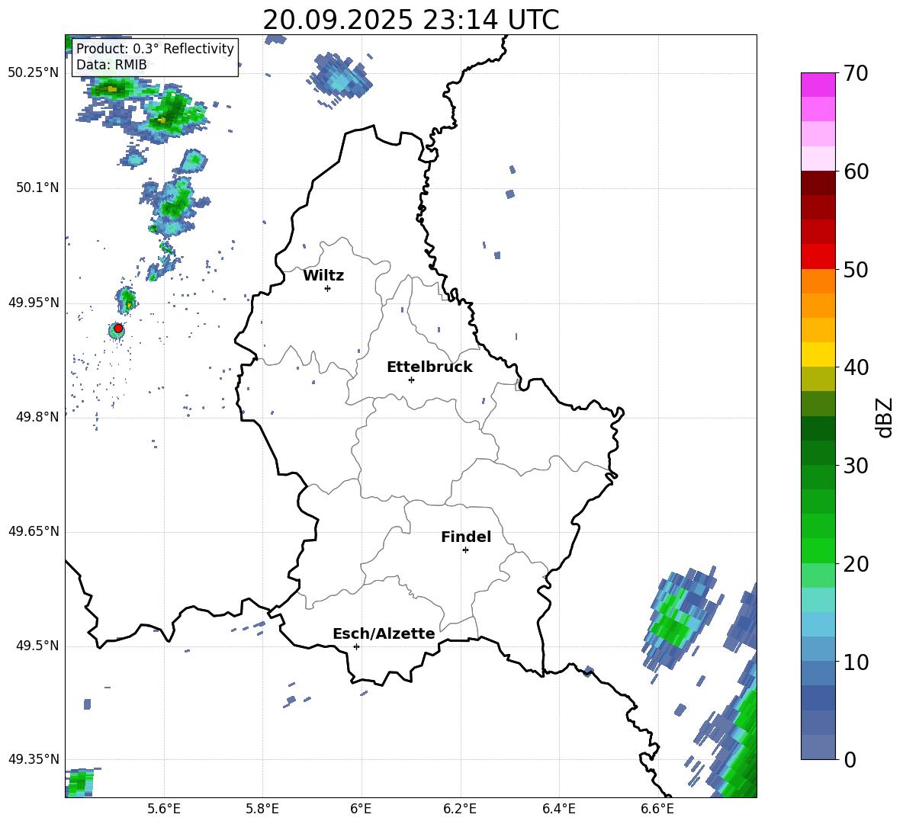Image resolution: width=903 pixels, height=824 pixels.
Task: Click the yellow colorbar segment at 40 dBZ
Action: (818, 354)
